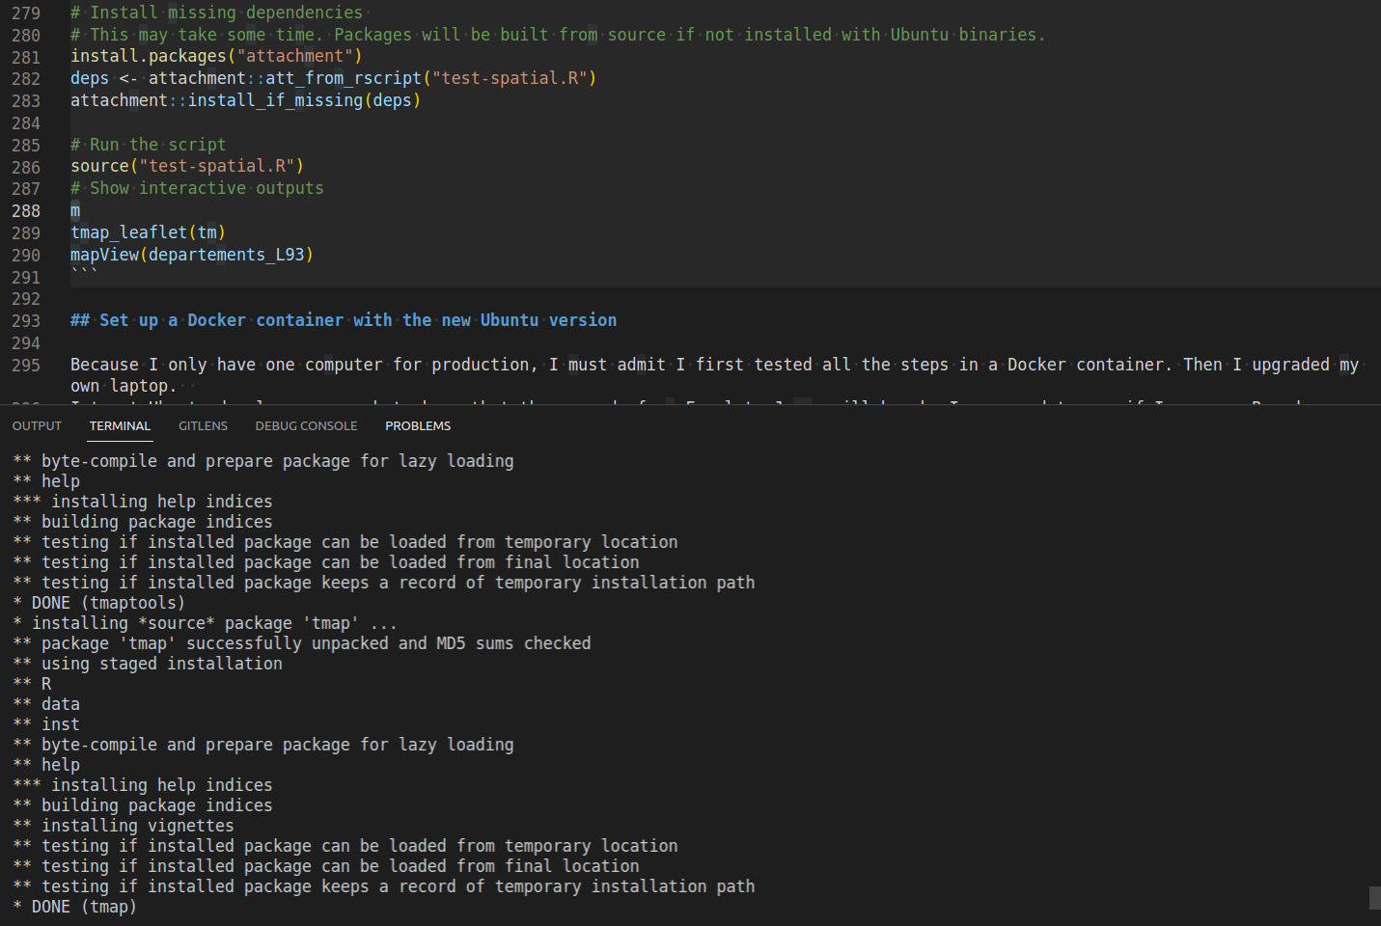Switch to the OUTPUT panel tab
Viewport: 1381px width, 926px height.
37,425
